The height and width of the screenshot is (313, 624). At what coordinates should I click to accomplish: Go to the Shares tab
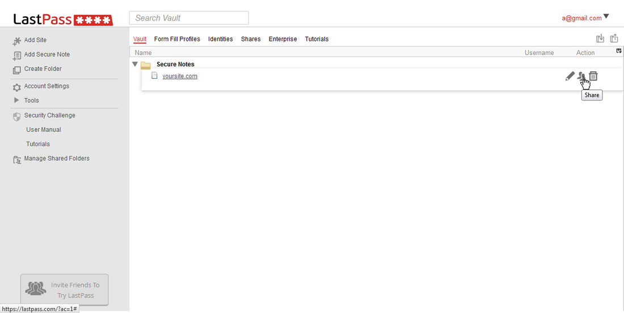tap(251, 39)
